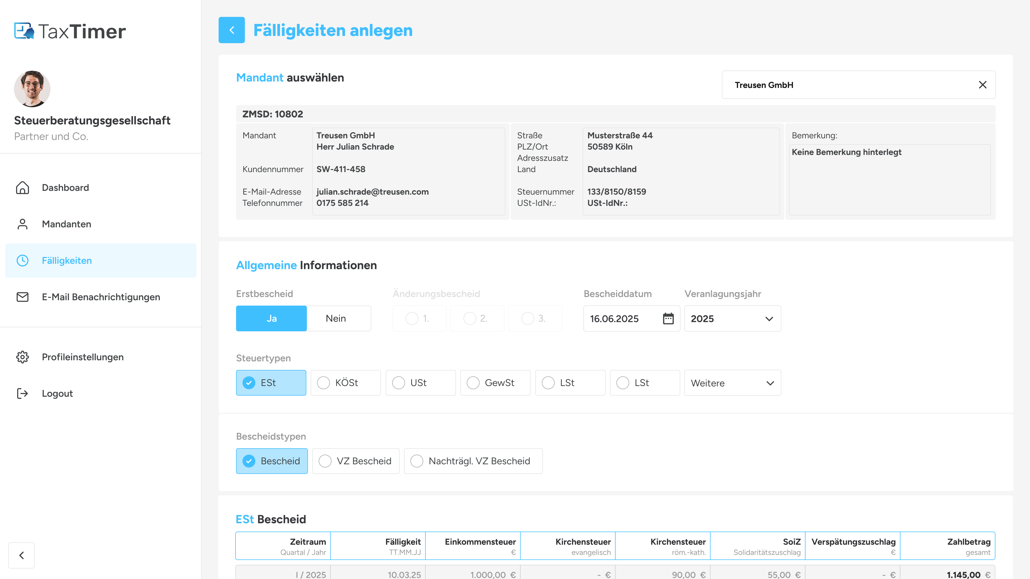Select Logout in the sidebar

[101, 393]
